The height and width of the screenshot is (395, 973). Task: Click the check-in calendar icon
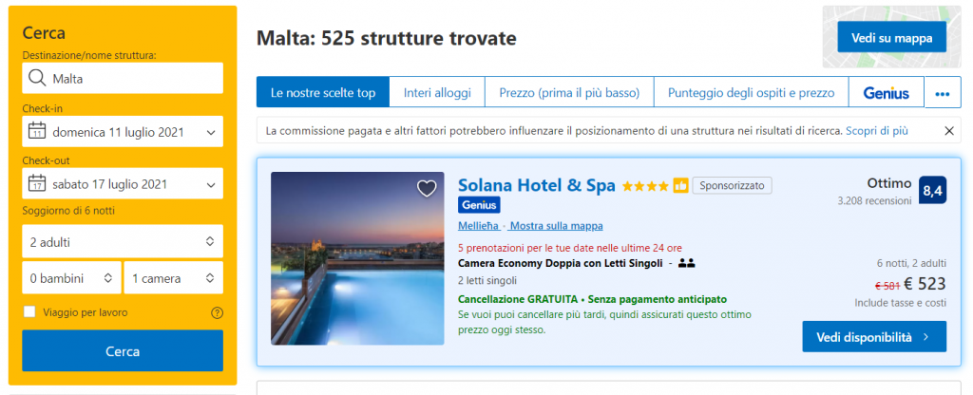coord(37,131)
